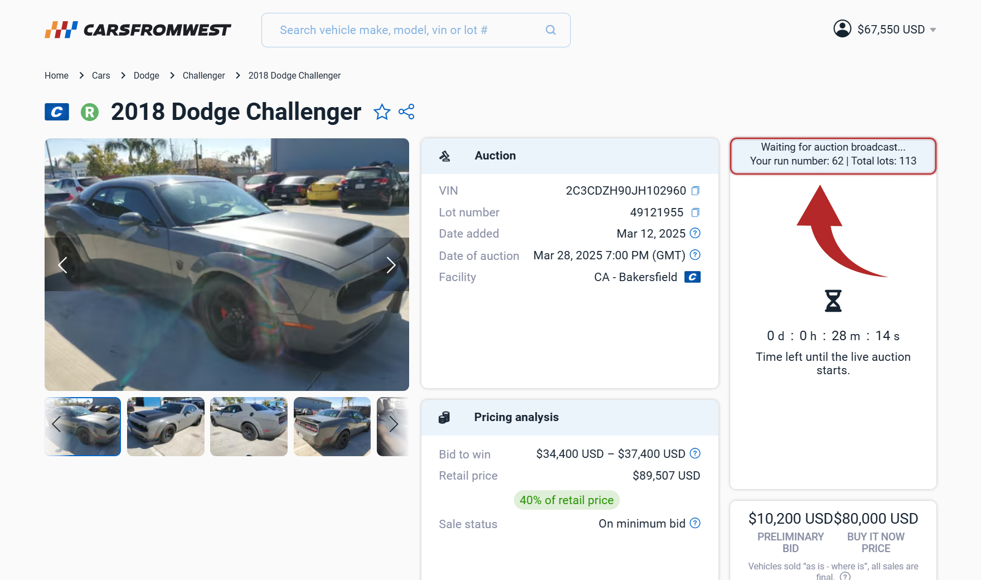Click the vehicle search input field
Viewport: 981px width, 580px height.
(x=407, y=30)
